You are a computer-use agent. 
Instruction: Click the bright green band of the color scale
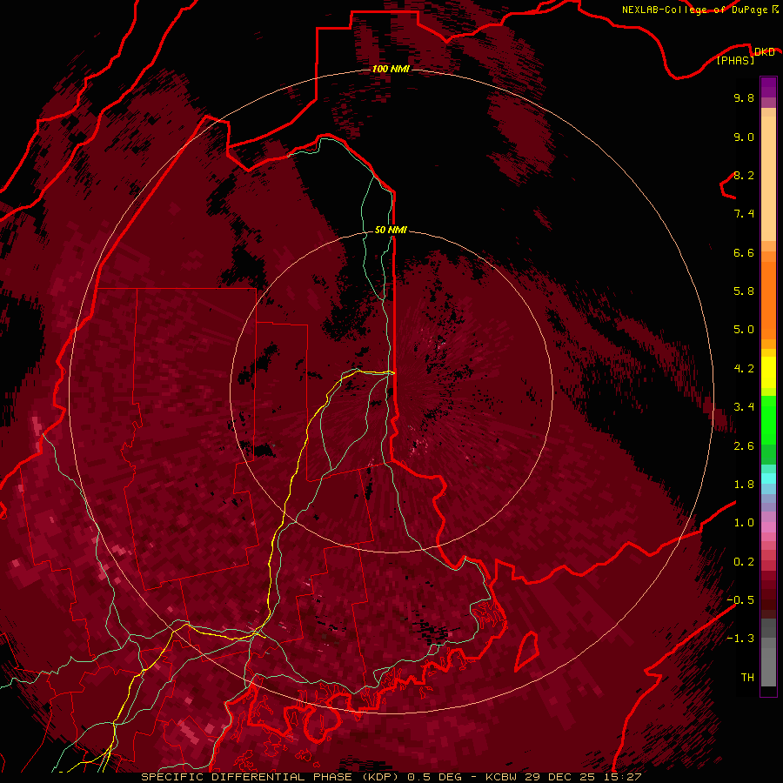[x=768, y=420]
